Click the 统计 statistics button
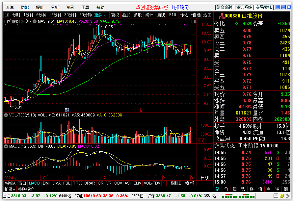 (x=149, y=15)
